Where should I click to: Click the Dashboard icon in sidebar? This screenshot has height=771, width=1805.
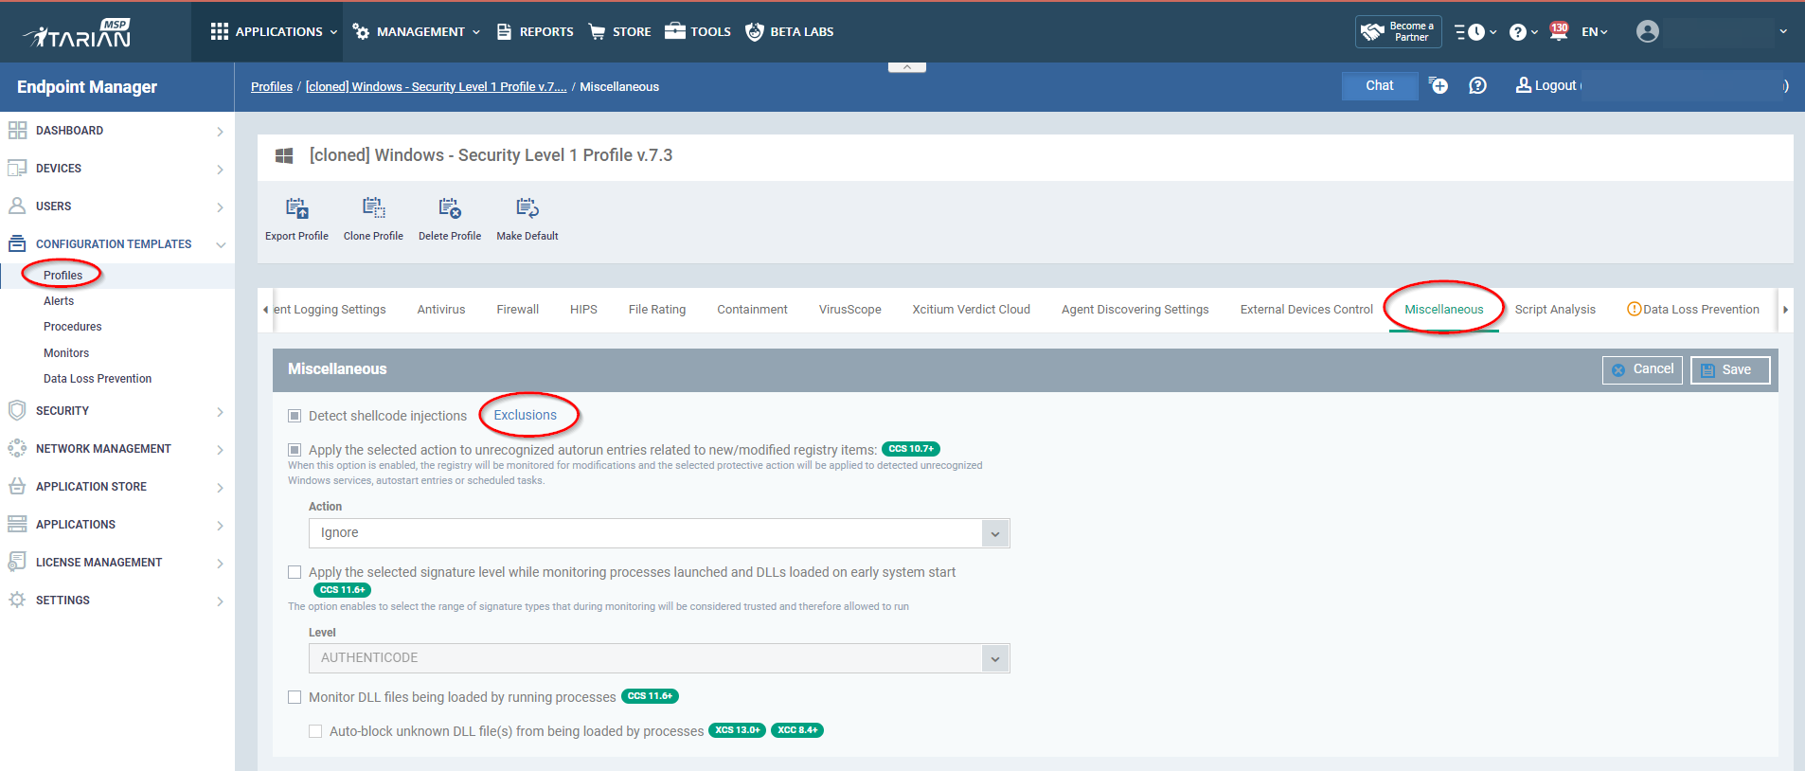(17, 131)
